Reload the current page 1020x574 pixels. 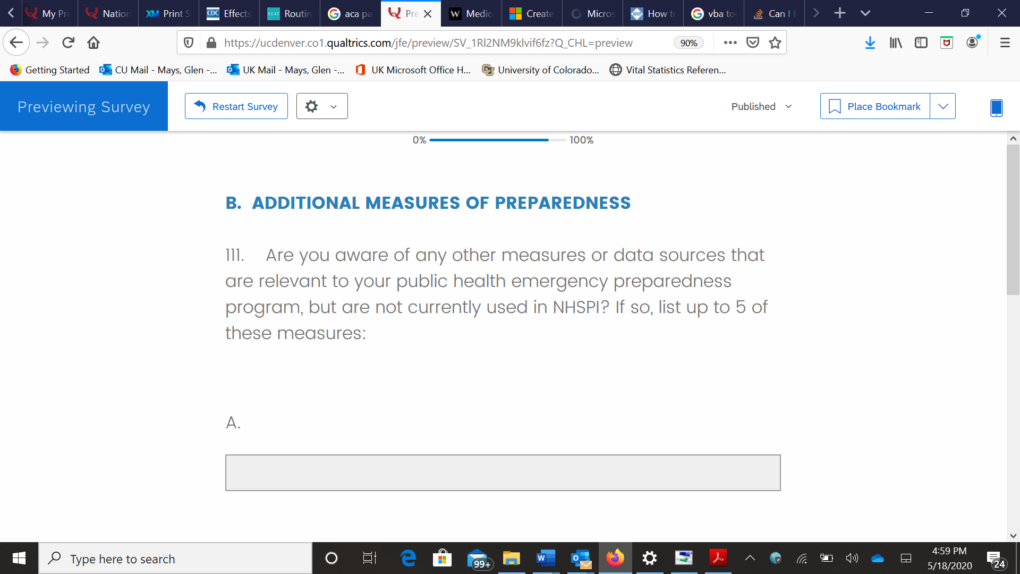(68, 43)
